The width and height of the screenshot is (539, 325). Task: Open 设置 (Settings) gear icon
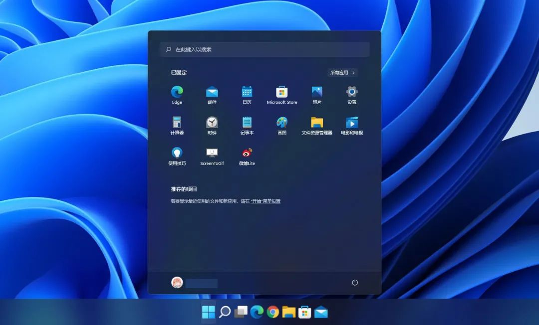(352, 95)
